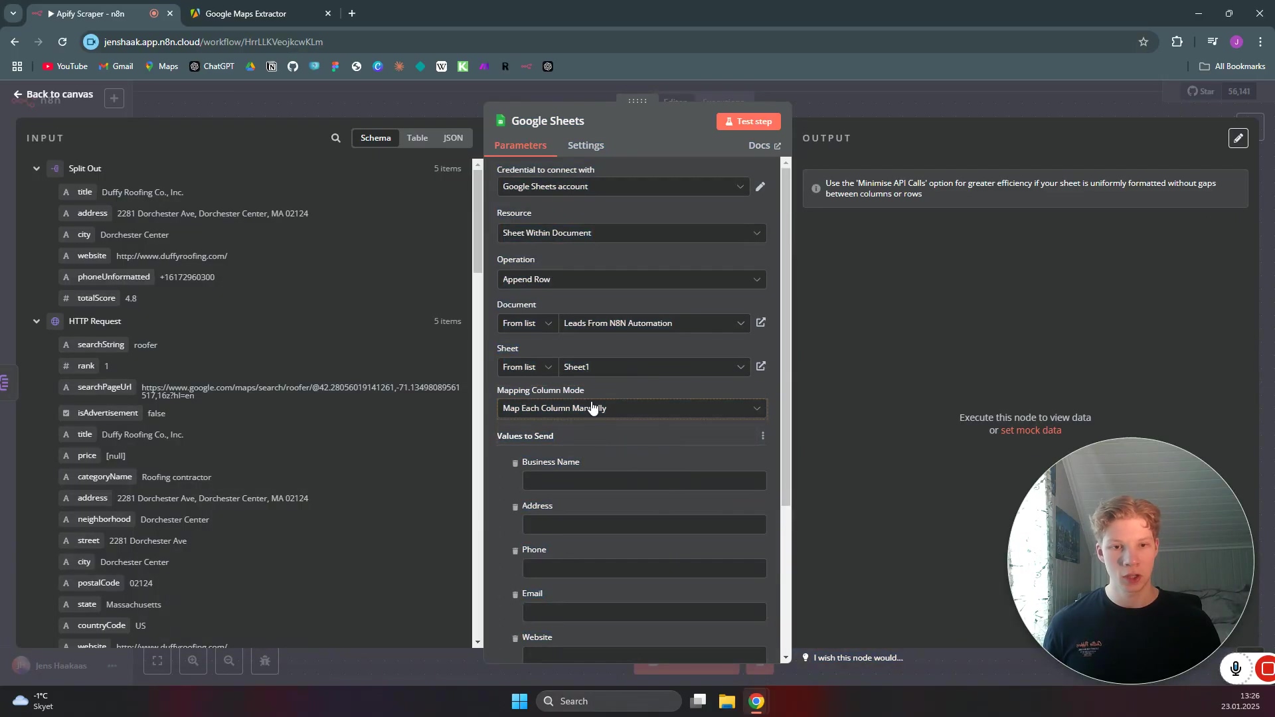Click the Email input field

click(x=644, y=612)
